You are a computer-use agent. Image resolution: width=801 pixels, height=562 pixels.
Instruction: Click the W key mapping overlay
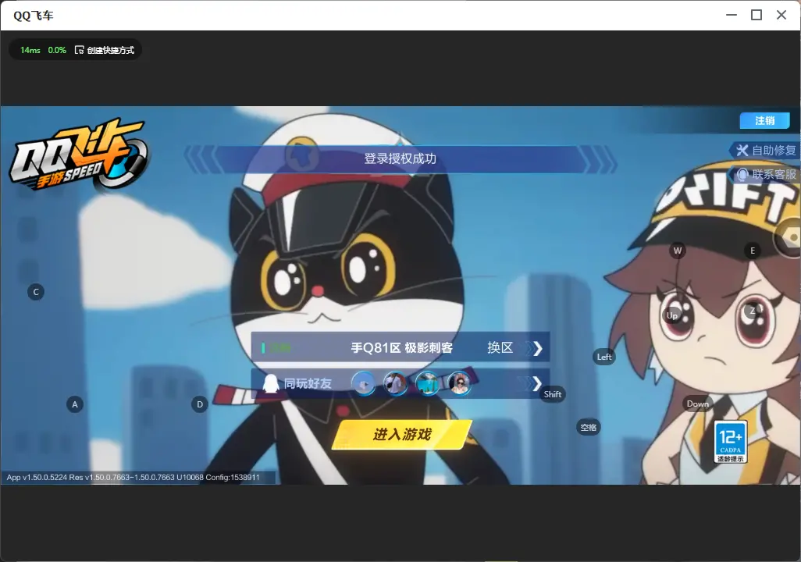pos(678,251)
